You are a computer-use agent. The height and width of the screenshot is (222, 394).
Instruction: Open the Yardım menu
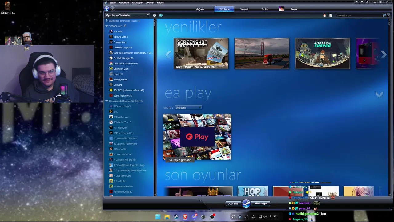coord(160,2)
